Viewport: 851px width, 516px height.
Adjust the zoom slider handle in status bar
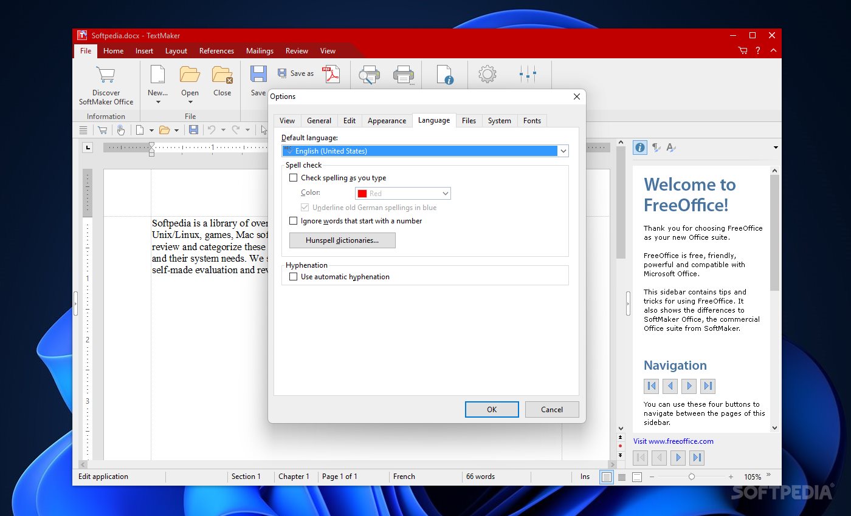click(x=691, y=477)
